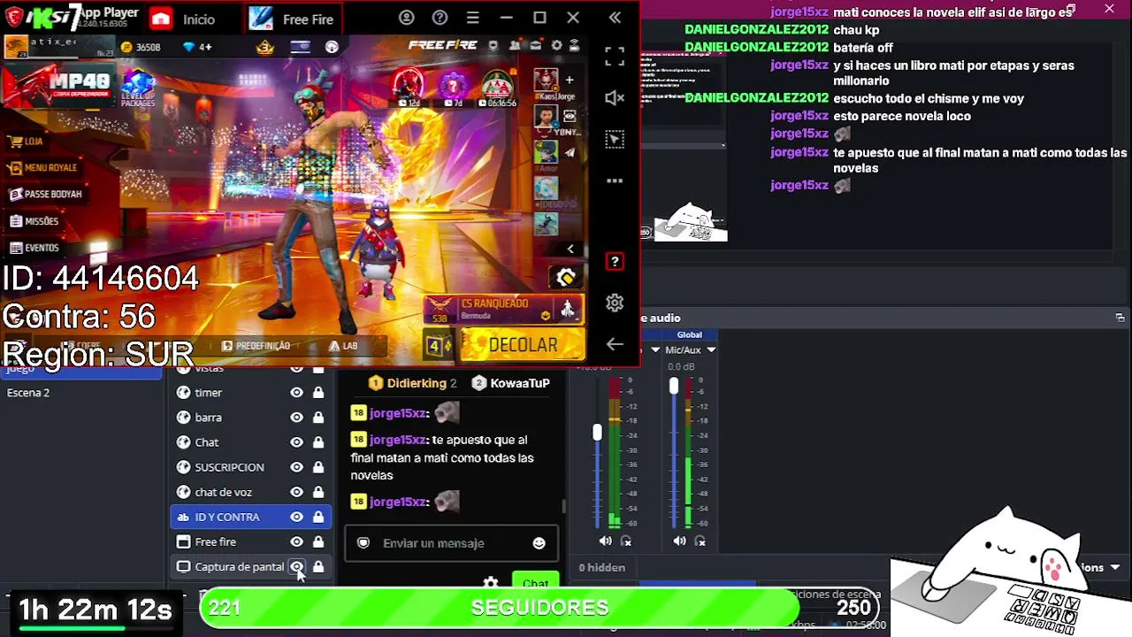Adjust the Mic/Aux volume slider
Screen dimensions: 1132x637
point(674,386)
